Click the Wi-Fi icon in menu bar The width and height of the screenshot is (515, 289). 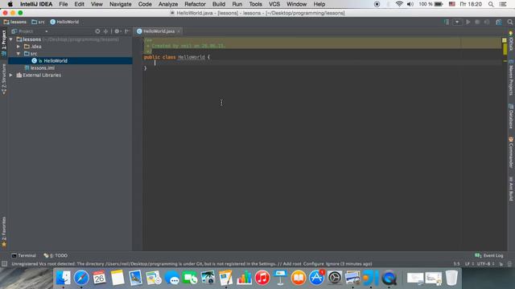(x=399, y=4)
